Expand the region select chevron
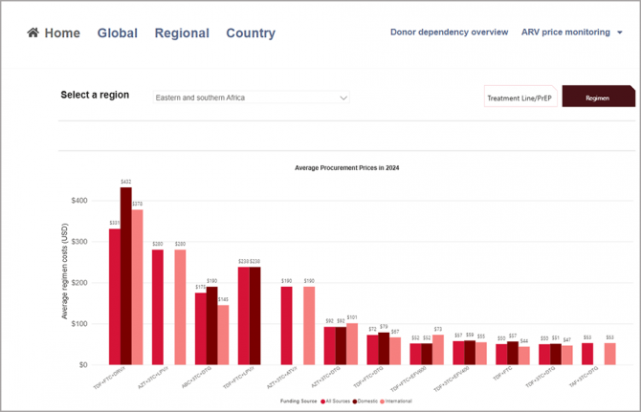The image size is (641, 412). [x=343, y=98]
